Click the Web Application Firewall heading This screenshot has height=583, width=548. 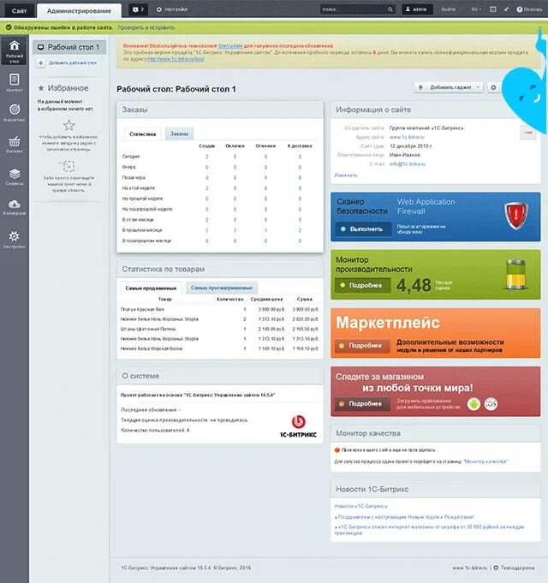426,206
